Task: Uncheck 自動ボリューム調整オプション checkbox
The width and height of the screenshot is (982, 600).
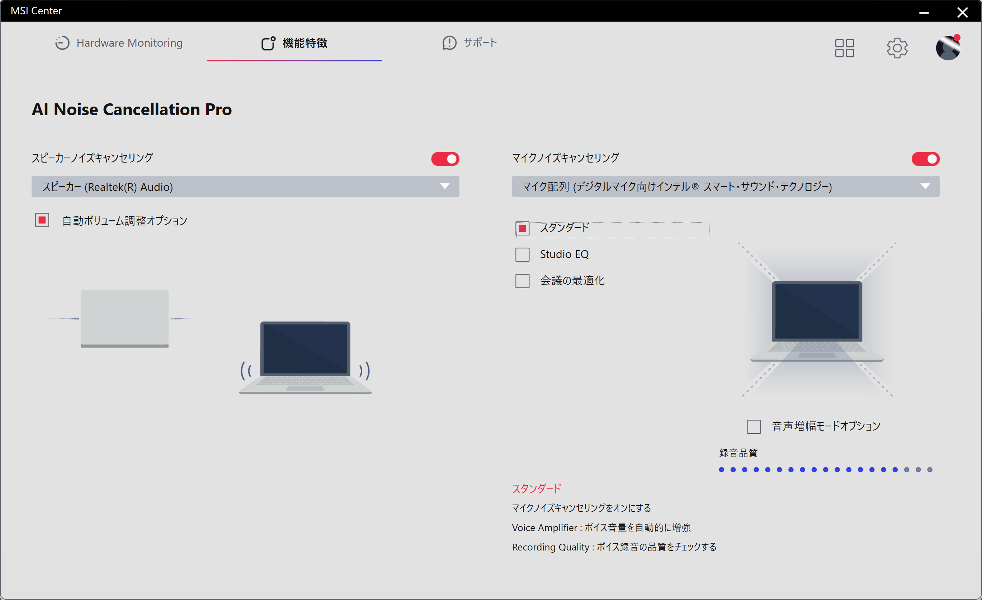Action: pos(42,220)
